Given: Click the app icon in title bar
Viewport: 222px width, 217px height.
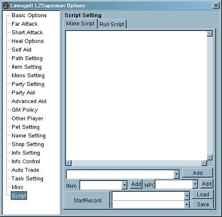Looking at the screenshot, I should [6, 6].
